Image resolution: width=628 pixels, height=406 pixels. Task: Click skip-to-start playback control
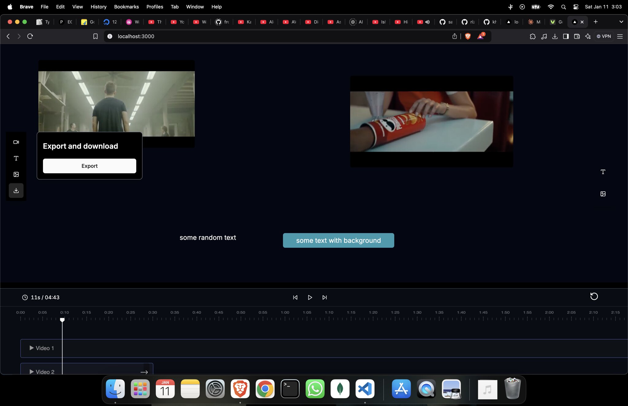[x=295, y=297]
